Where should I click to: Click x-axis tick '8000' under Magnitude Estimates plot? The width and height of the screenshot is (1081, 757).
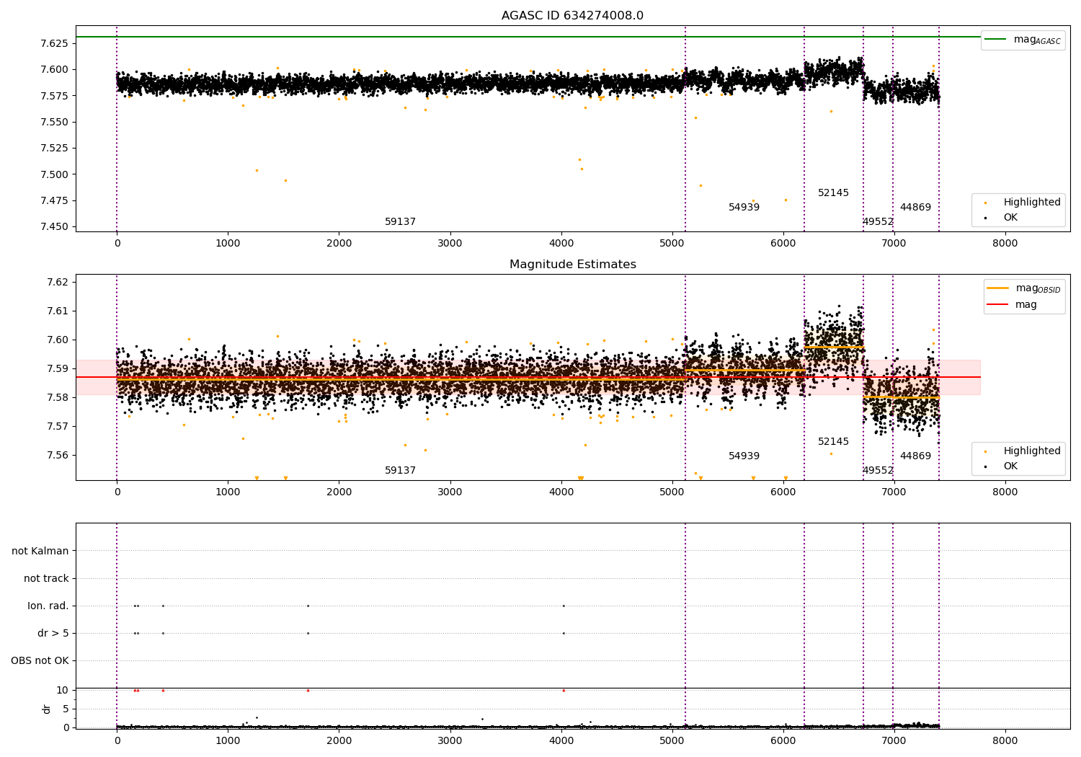1005,492
